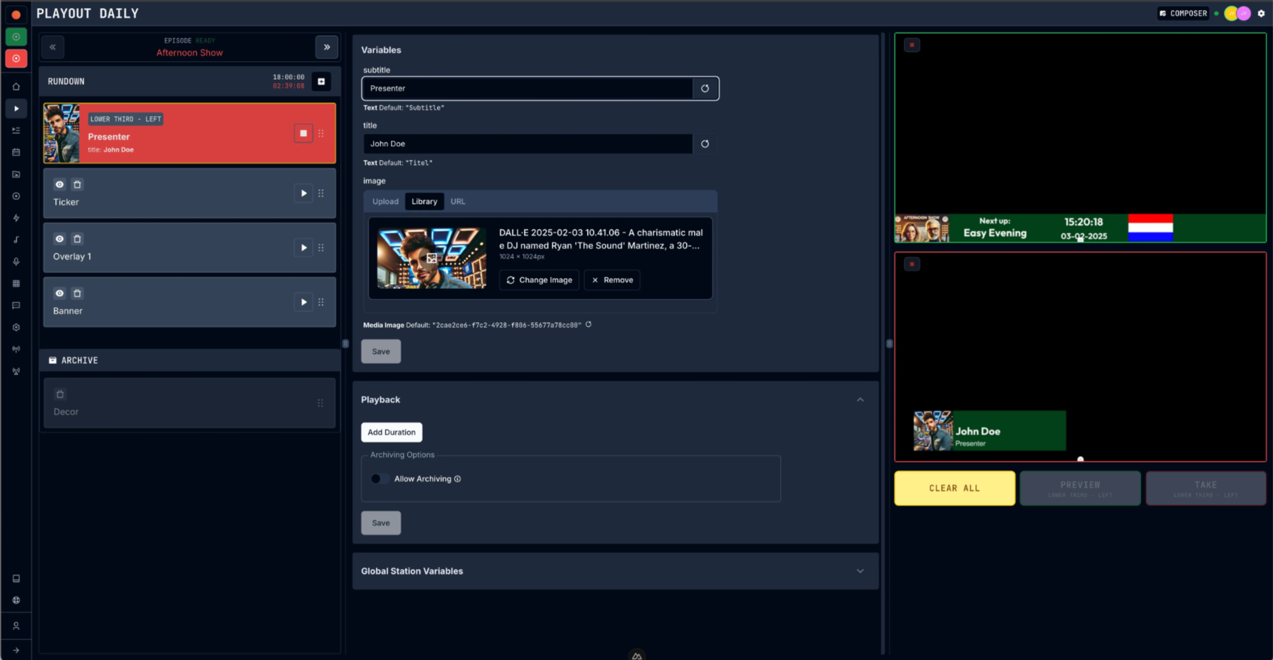Reset the media image to default
This screenshot has height=660, width=1273.
588,325
